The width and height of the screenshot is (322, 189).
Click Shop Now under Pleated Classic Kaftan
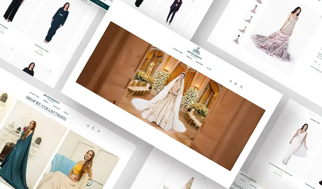click(x=39, y=54)
